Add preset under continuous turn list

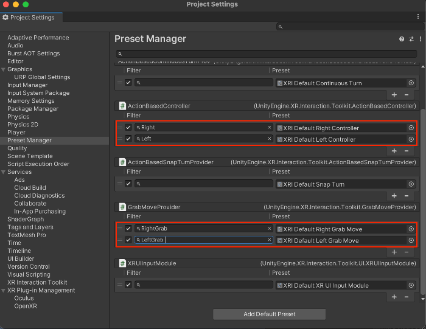(x=394, y=95)
